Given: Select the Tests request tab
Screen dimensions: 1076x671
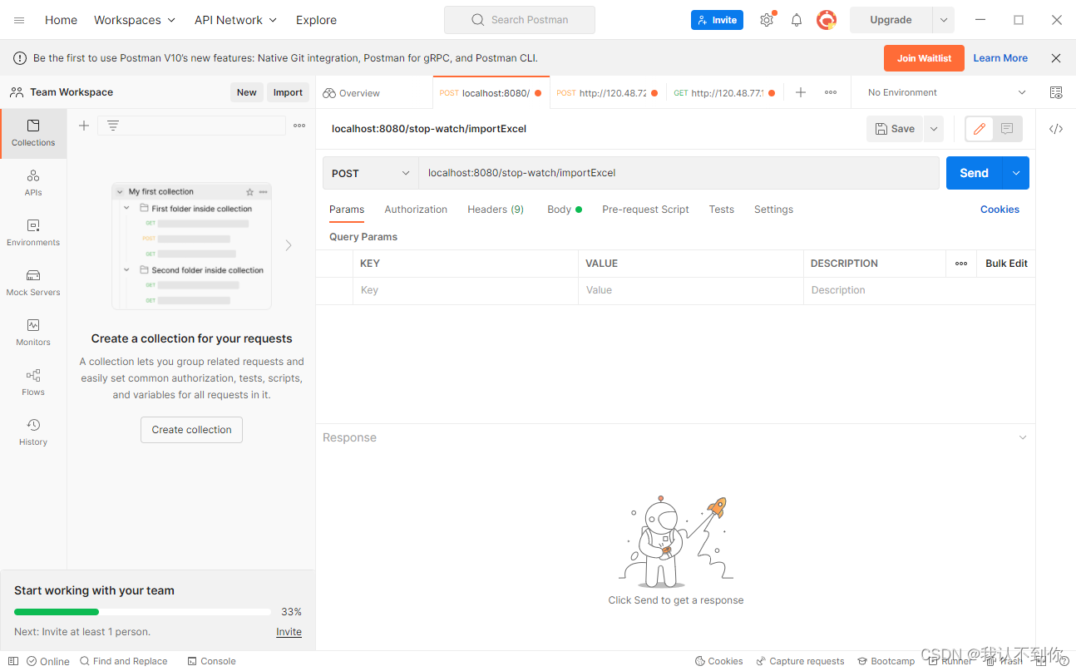Looking at the screenshot, I should point(722,210).
